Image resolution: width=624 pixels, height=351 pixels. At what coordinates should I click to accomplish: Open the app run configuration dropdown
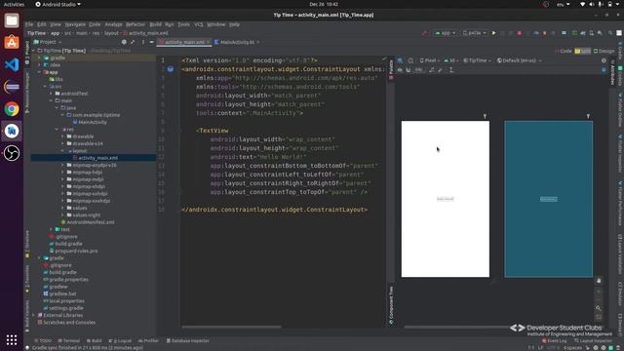(x=445, y=33)
